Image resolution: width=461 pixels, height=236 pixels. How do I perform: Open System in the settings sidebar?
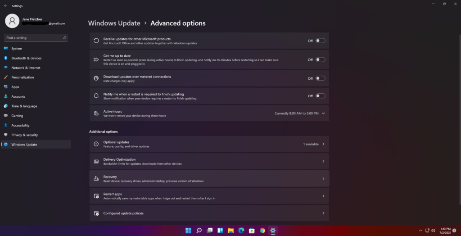click(36, 49)
